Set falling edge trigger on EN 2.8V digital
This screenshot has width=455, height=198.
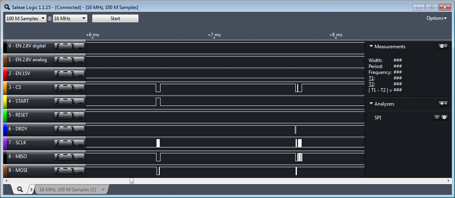coord(73,46)
